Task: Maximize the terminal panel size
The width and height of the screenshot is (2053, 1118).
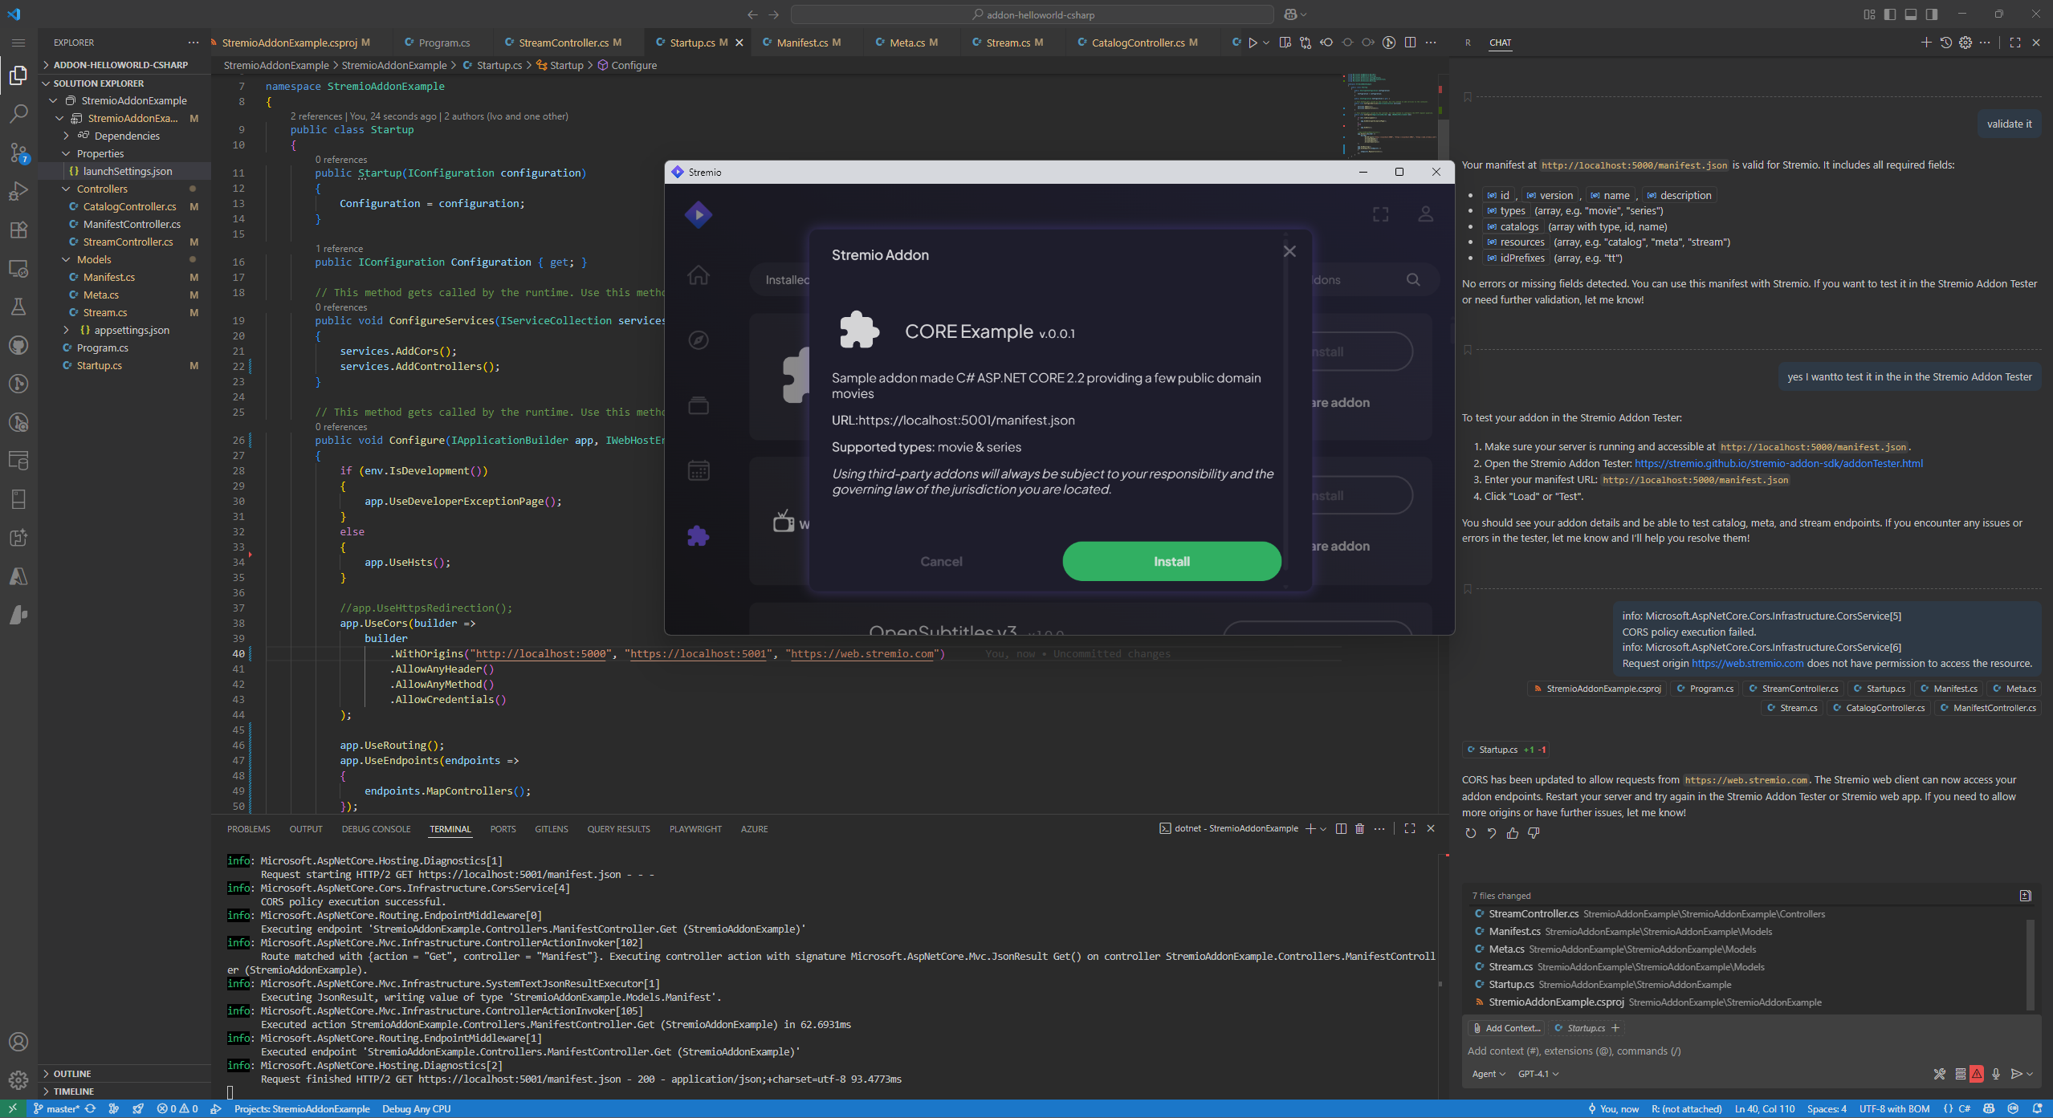Action: click(x=1410, y=828)
